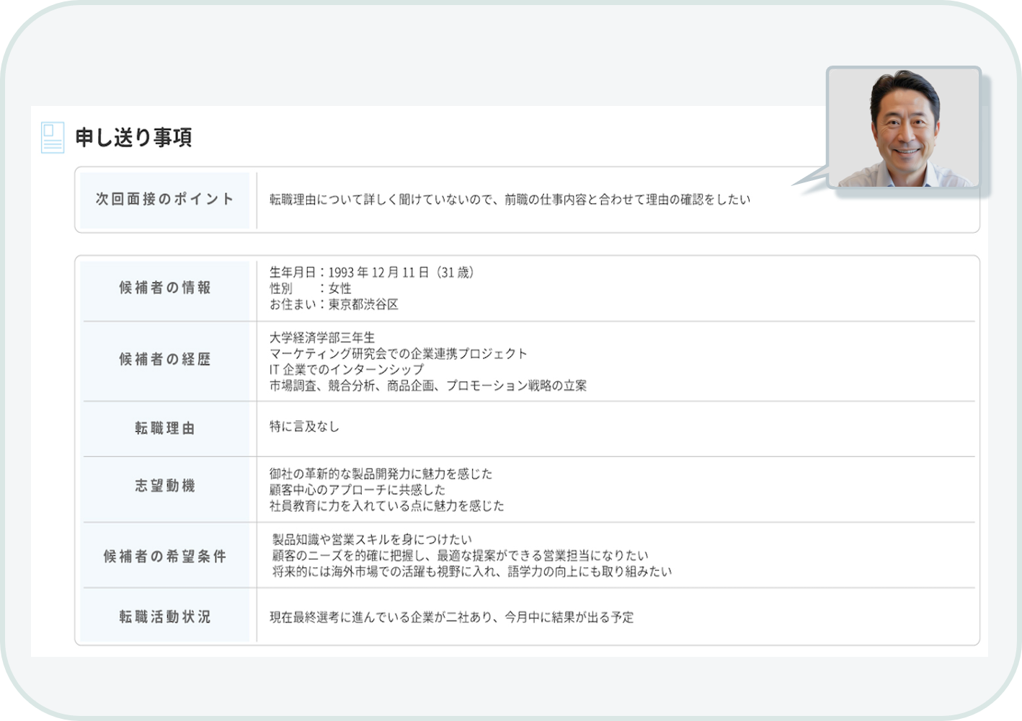Select the 候補者の情報 row header
This screenshot has width=1022, height=721.
[x=165, y=288]
